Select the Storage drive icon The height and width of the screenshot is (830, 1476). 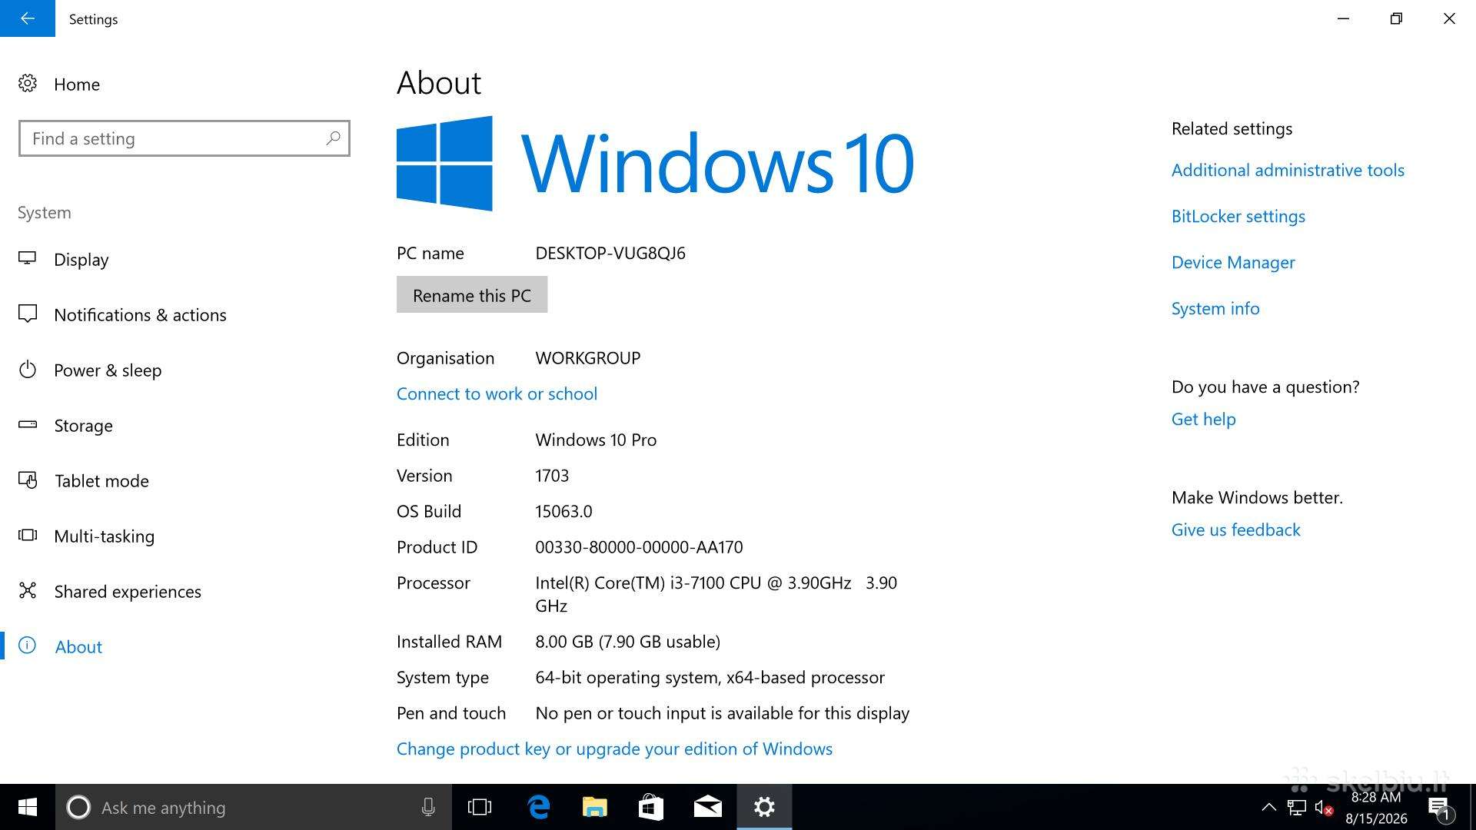[28, 425]
